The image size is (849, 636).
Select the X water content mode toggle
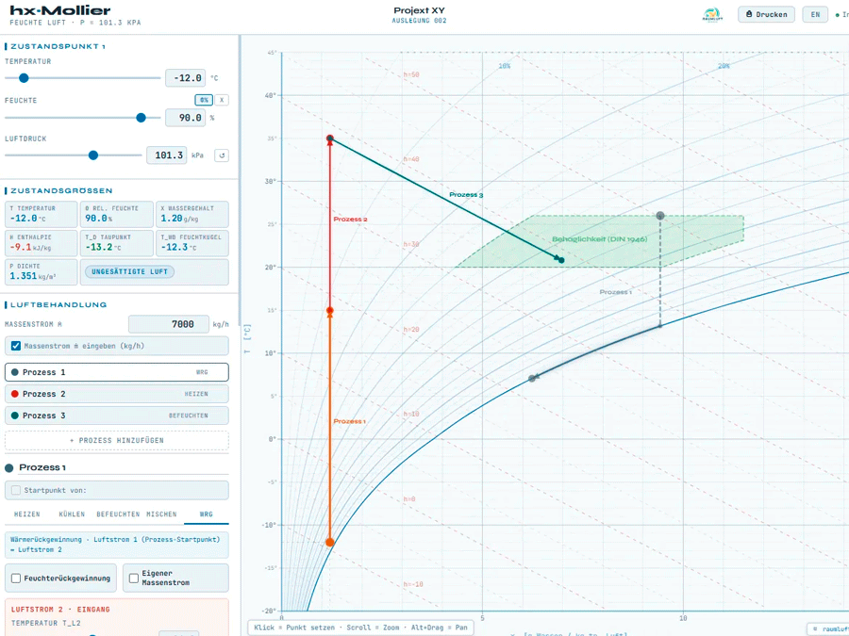(222, 100)
